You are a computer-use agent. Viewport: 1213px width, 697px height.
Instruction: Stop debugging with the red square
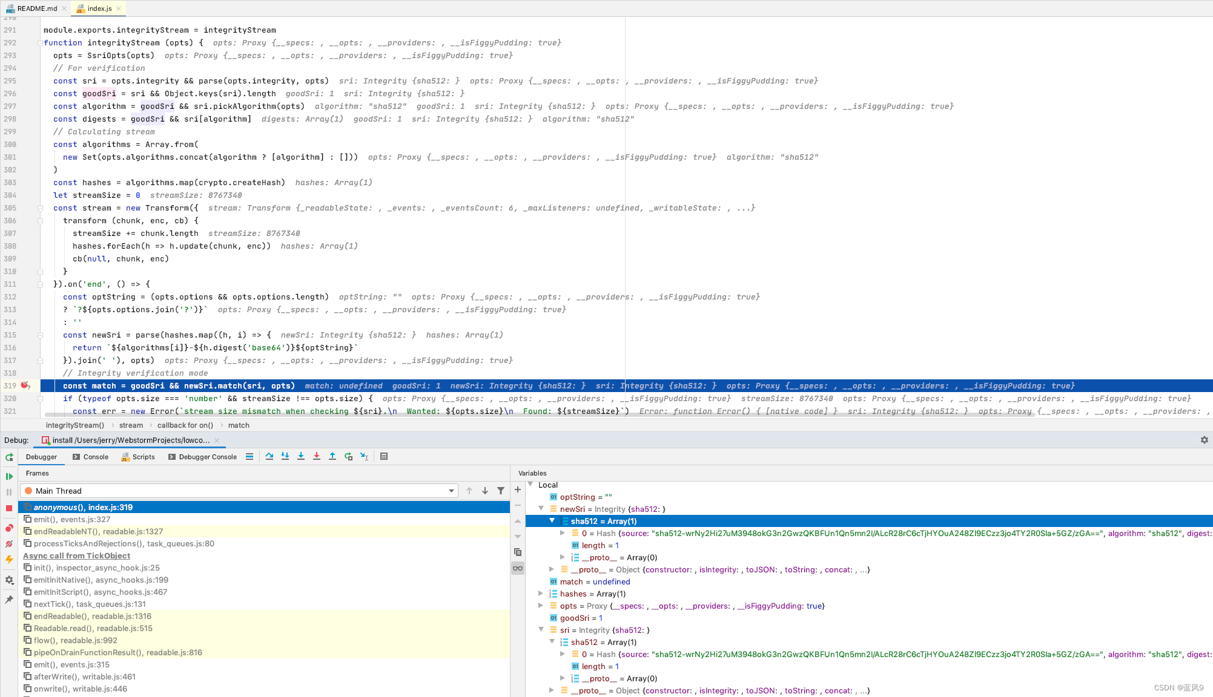(9, 508)
